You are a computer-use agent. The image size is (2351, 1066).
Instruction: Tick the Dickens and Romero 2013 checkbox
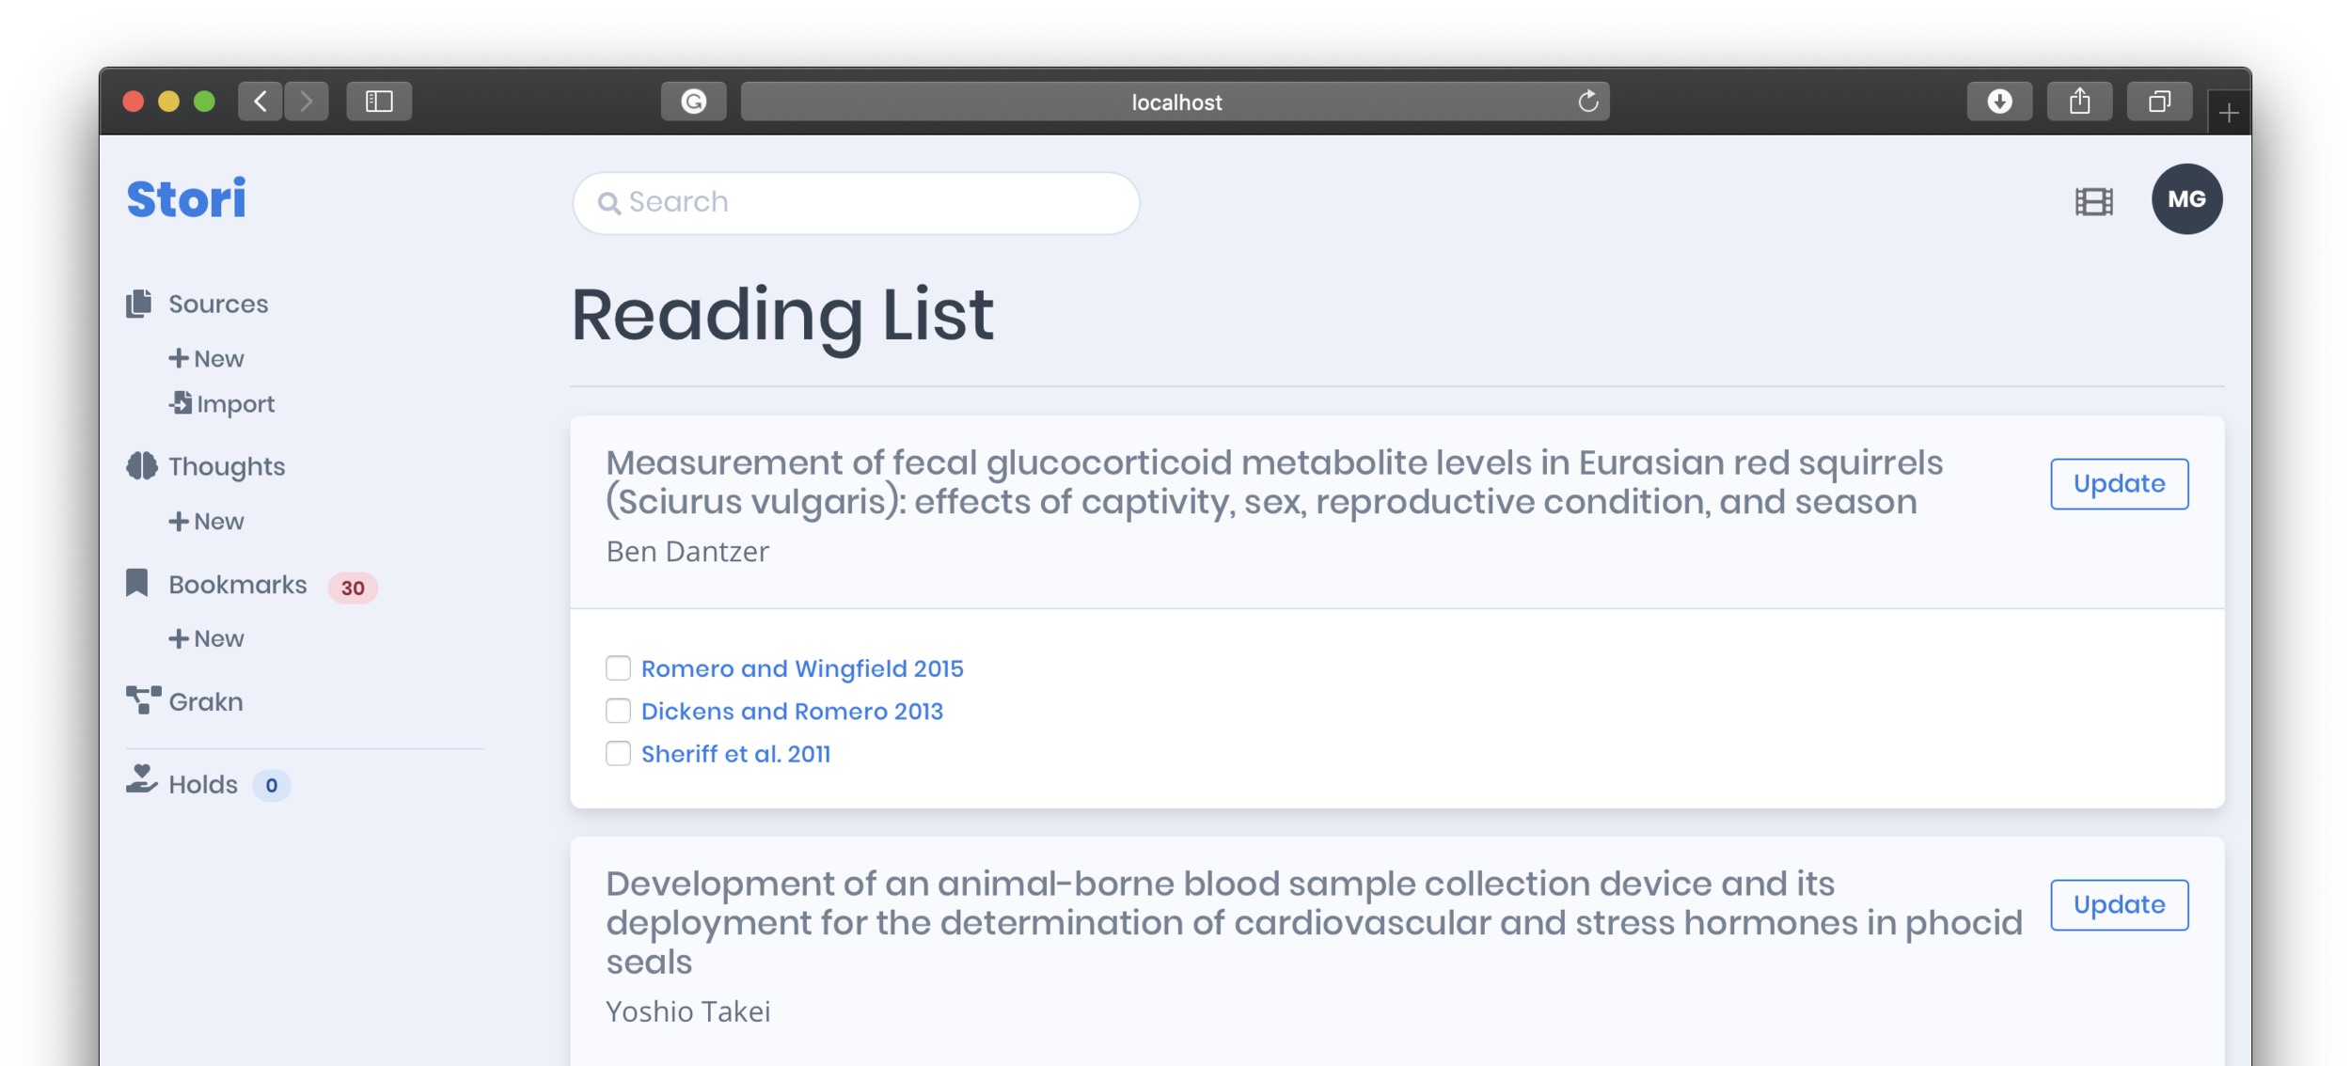(x=618, y=711)
